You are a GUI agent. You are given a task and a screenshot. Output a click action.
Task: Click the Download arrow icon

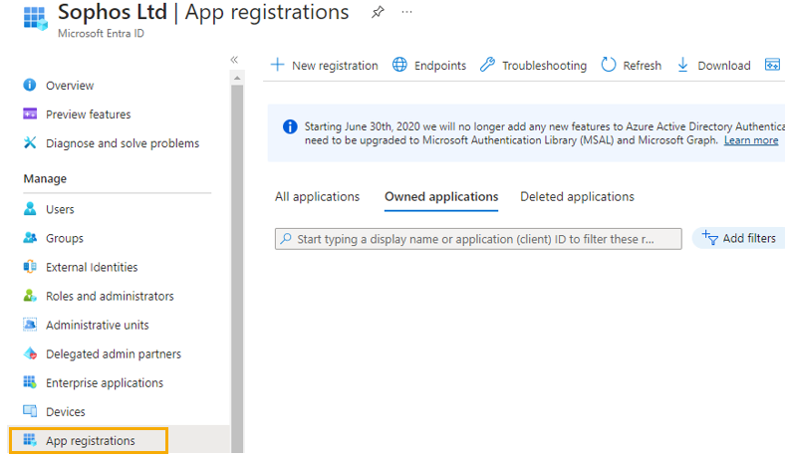pos(683,65)
